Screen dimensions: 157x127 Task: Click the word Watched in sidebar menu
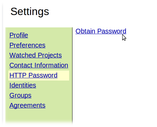[x=23, y=55]
